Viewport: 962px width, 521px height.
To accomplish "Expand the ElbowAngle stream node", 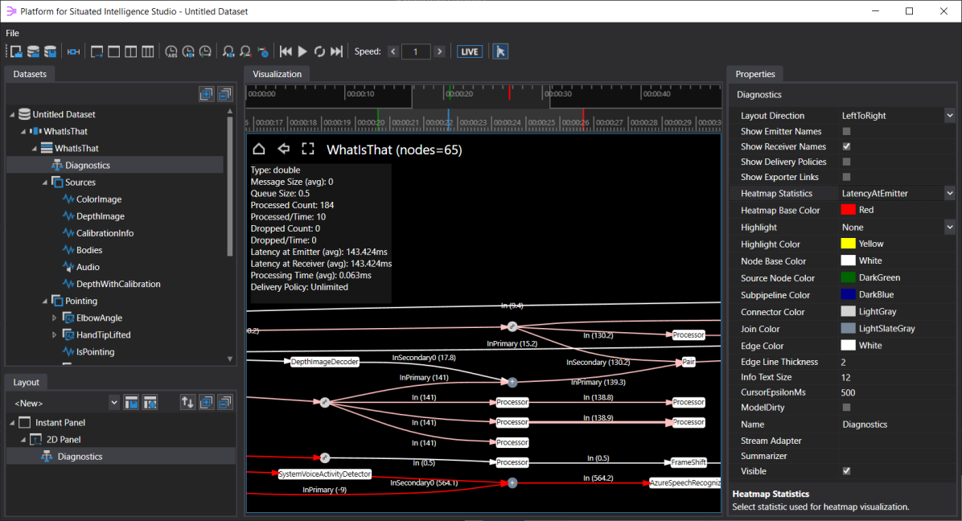I will [x=54, y=318].
